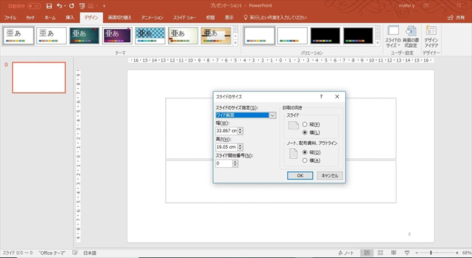Switch to the タッチ tab
The width and height of the screenshot is (472, 258).
pyautogui.click(x=30, y=18)
